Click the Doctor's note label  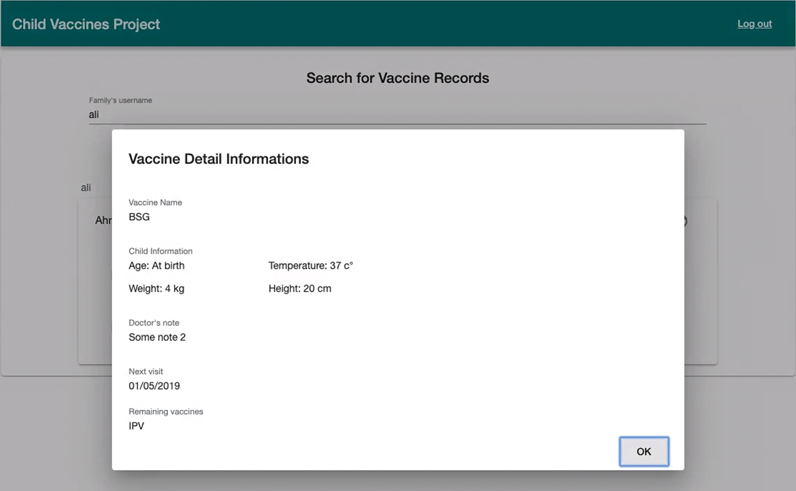click(x=154, y=323)
